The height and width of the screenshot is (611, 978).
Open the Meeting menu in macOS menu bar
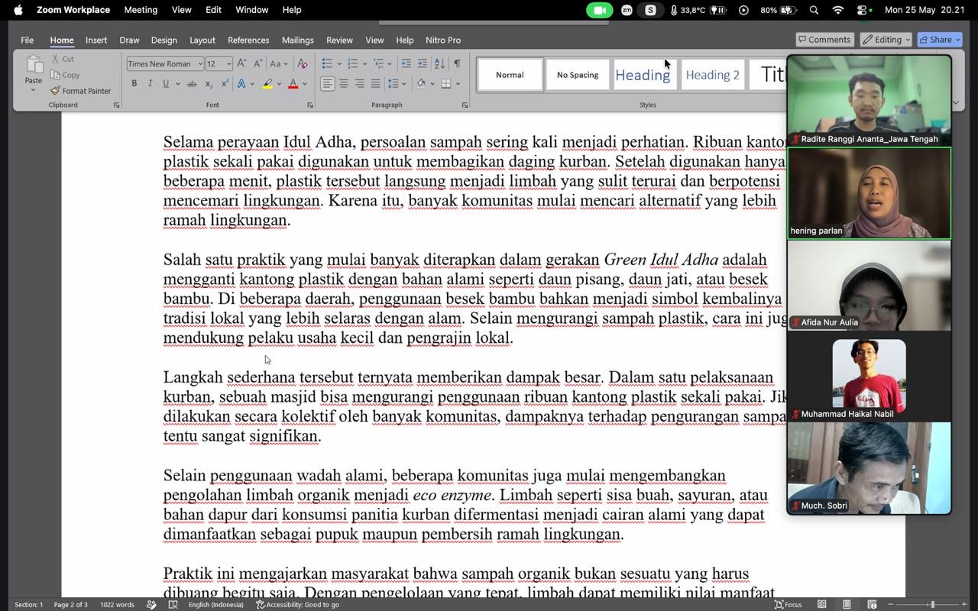click(x=141, y=10)
